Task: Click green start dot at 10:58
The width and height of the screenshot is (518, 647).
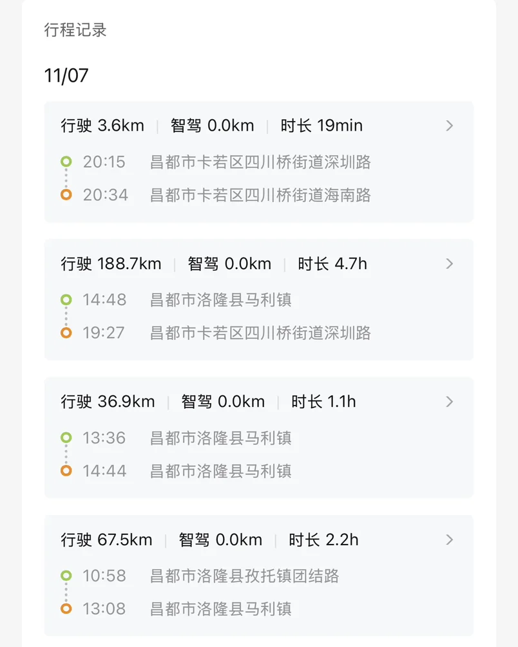Action: tap(66, 576)
